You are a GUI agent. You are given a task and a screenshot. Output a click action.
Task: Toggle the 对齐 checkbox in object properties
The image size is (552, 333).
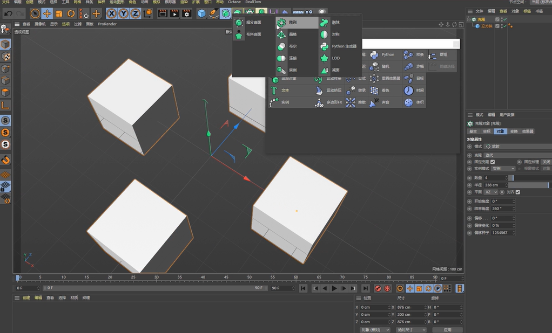[517, 192]
